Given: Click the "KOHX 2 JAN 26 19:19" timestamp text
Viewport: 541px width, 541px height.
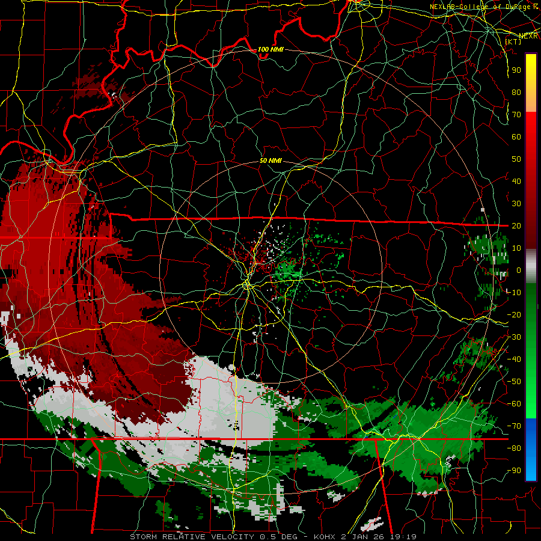Looking at the screenshot, I should 365,537.
